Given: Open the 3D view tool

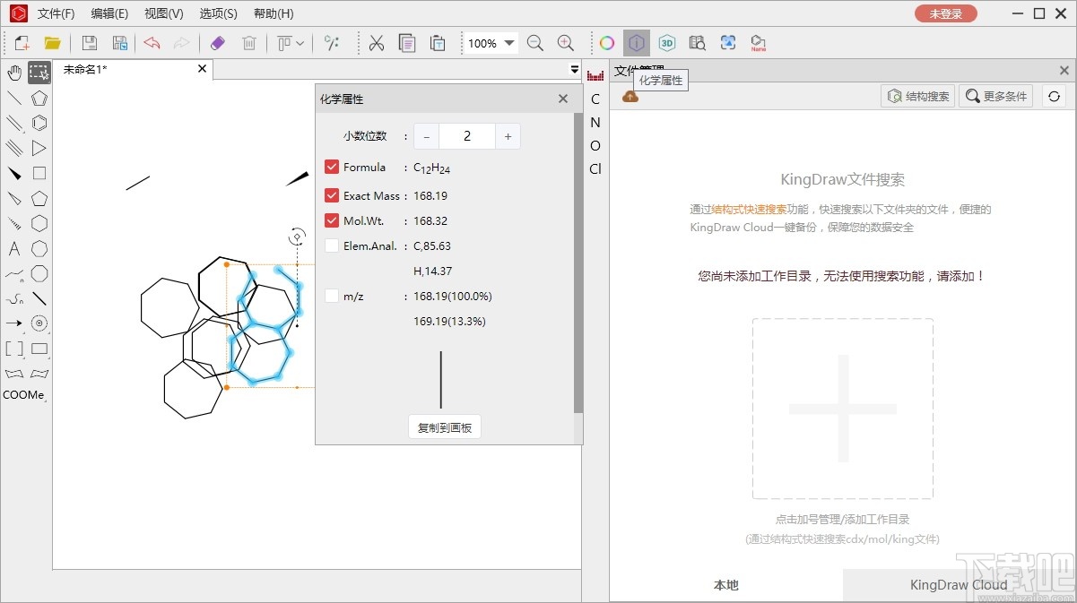Looking at the screenshot, I should [x=666, y=42].
